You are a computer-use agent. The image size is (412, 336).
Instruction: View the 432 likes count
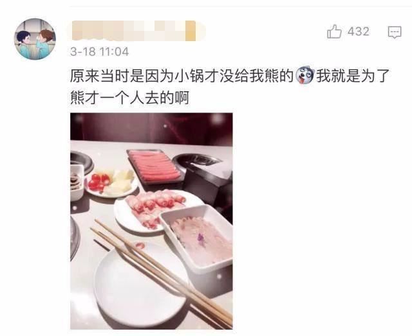click(359, 31)
